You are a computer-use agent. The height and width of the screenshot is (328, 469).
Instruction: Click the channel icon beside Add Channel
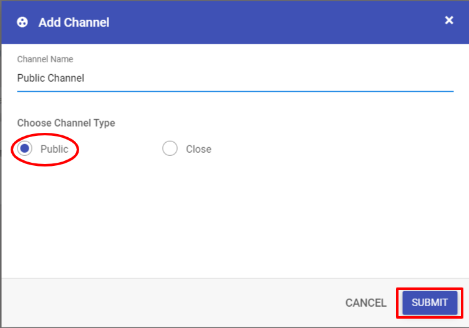[22, 22]
